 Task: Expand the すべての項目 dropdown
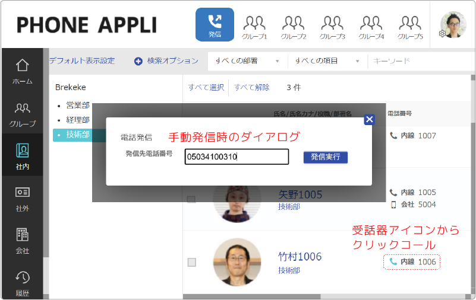coord(327,61)
